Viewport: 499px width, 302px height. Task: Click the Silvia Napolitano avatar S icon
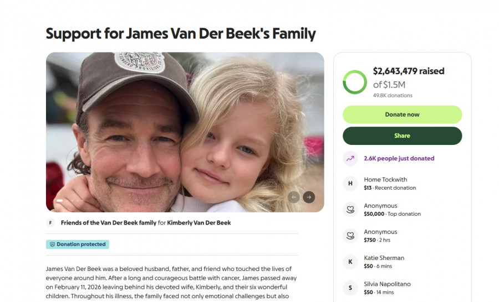click(x=350, y=288)
